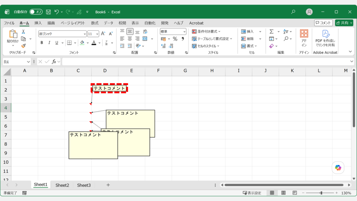Click the Redo arrow icon
The image size is (357, 201).
tap(68, 12)
